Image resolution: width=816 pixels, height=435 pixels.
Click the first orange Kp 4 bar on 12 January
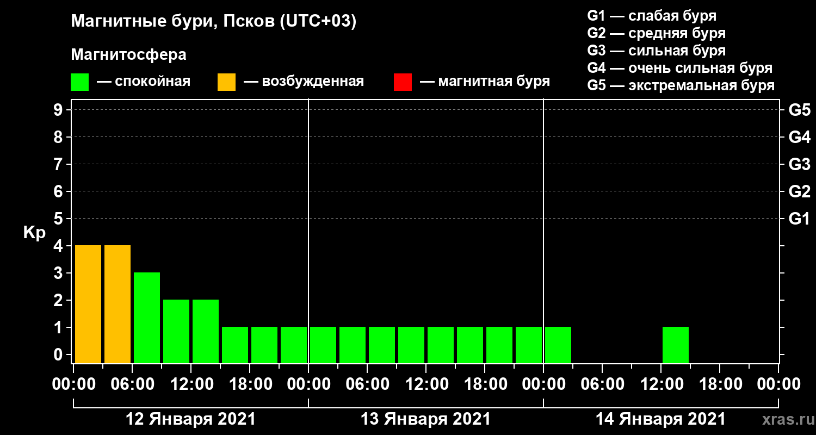coord(88,304)
